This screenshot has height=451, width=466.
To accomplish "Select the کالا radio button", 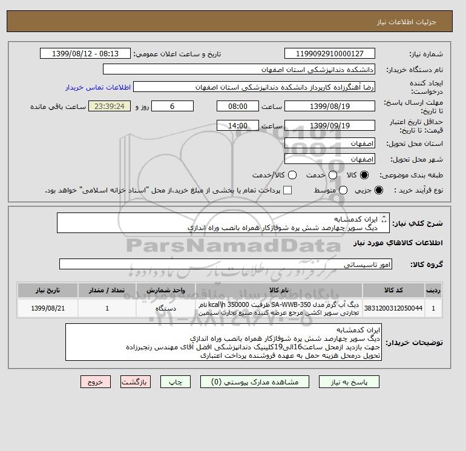I will [364, 175].
